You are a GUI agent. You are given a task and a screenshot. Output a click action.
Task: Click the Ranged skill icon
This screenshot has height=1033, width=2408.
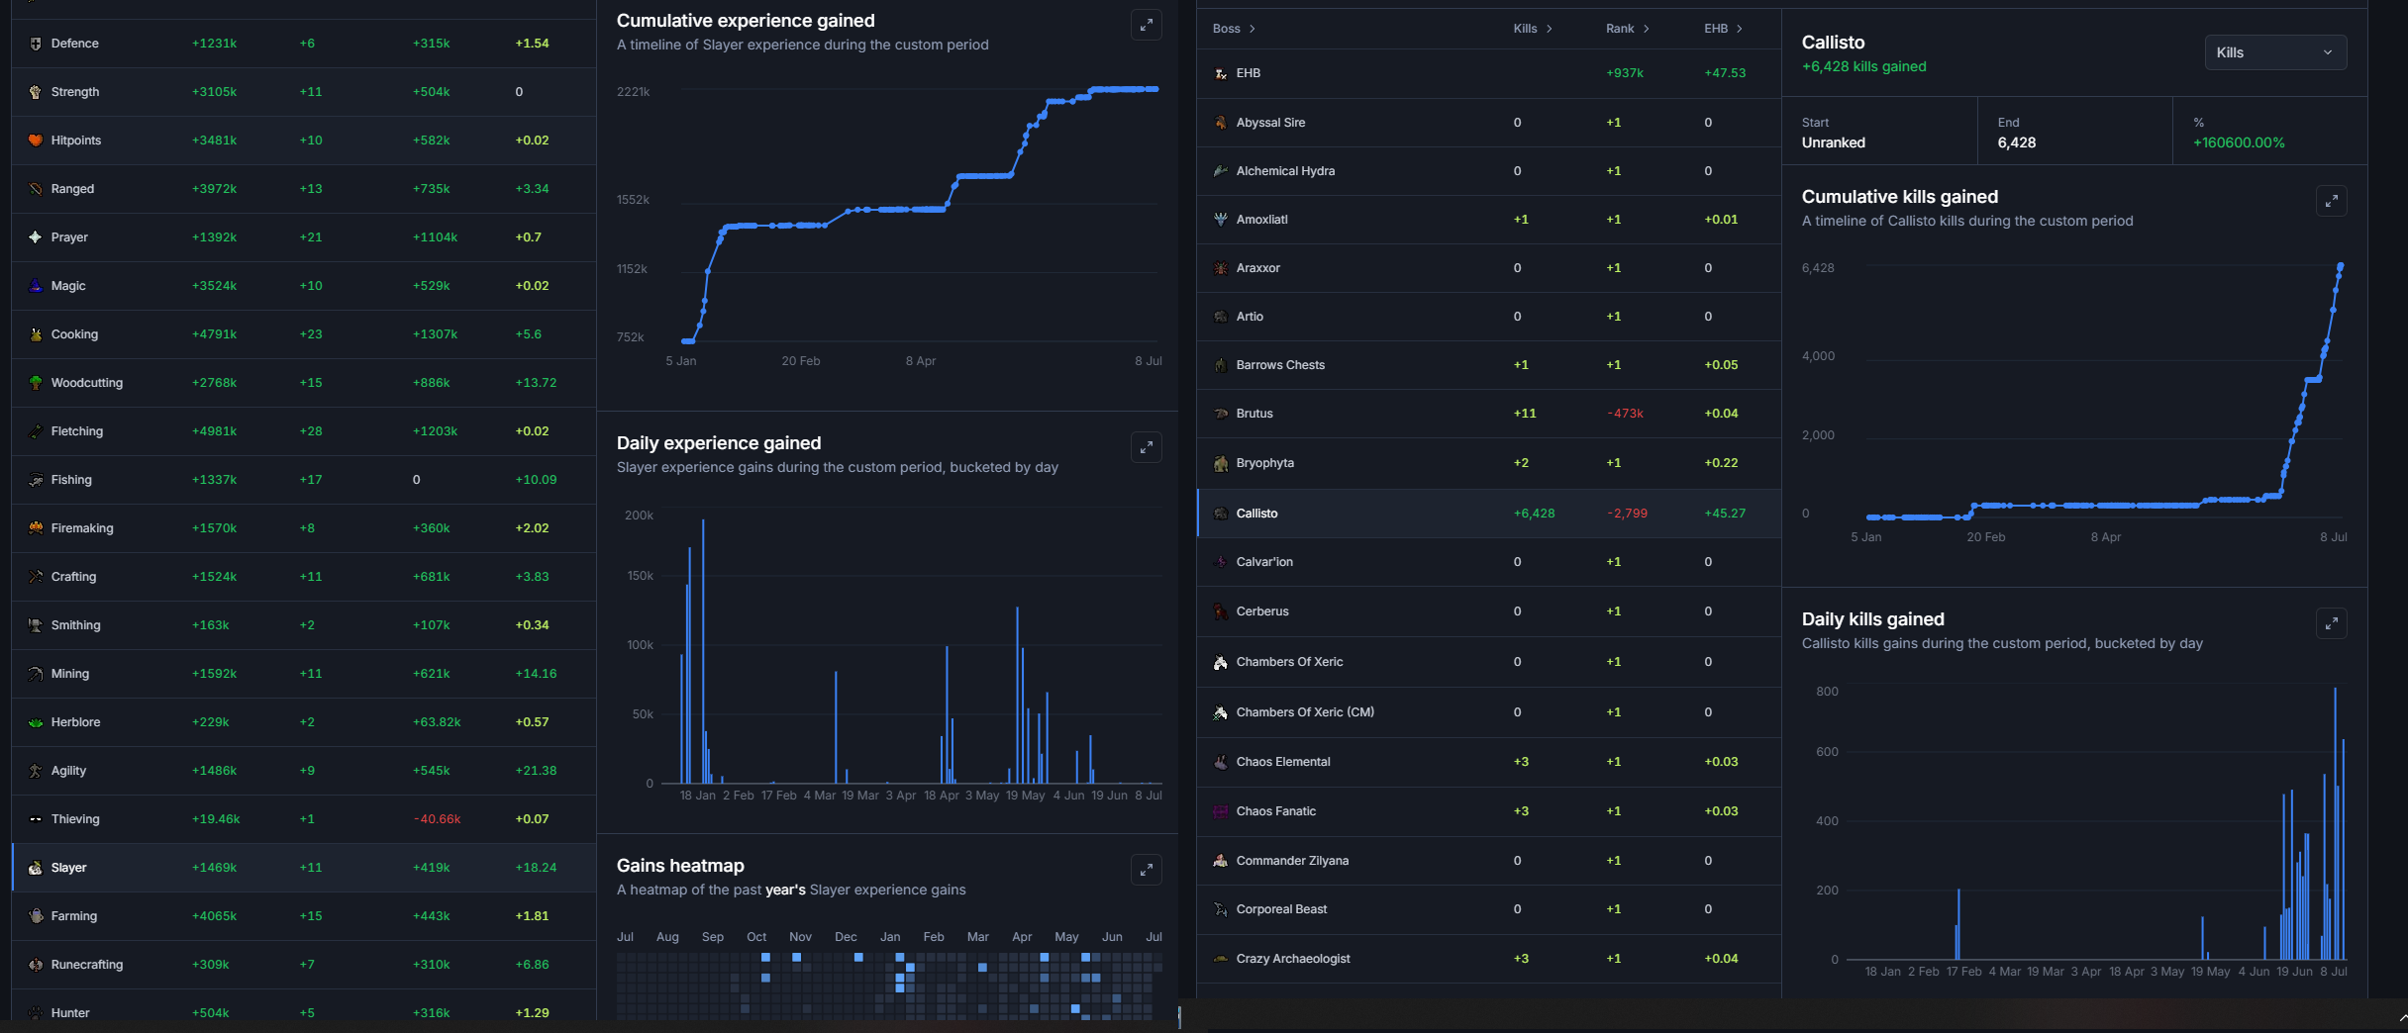(36, 189)
